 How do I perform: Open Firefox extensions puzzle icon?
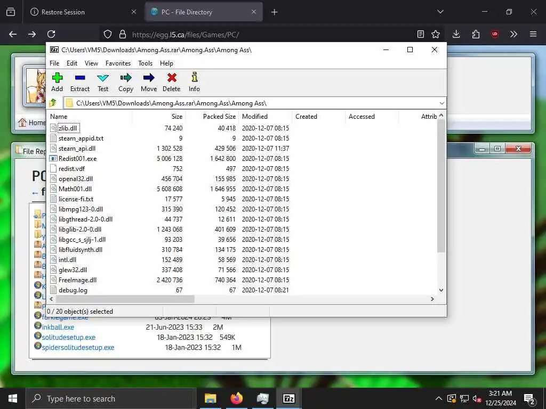476,34
